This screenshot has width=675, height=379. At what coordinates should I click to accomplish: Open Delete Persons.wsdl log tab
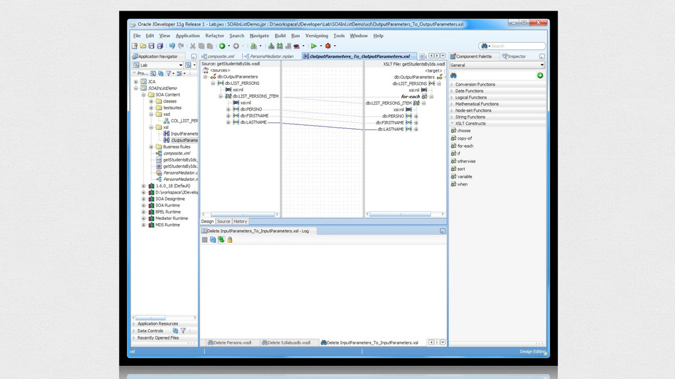[x=229, y=343]
